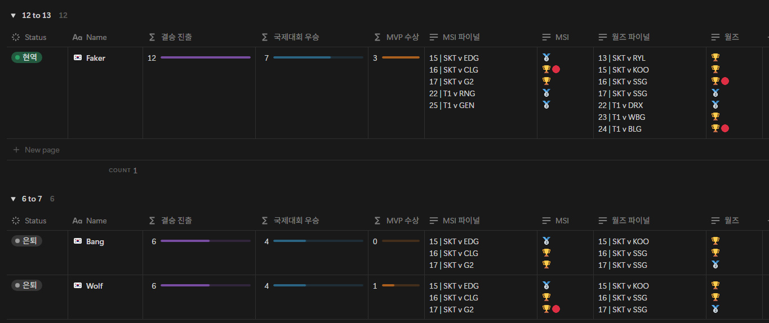Click the red circle in Wolf's MSI cell
Image resolution: width=769 pixels, height=323 pixels.
[556, 309]
